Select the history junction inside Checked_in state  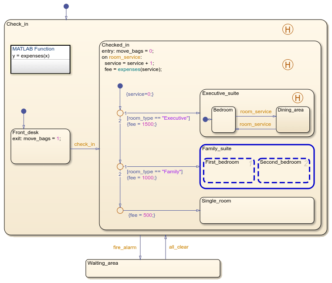tap(288, 65)
